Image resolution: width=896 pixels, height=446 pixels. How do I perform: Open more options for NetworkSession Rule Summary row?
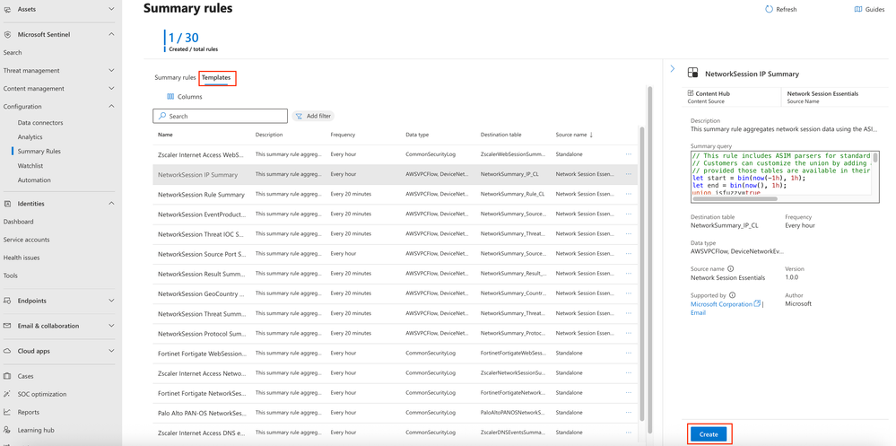(629, 194)
